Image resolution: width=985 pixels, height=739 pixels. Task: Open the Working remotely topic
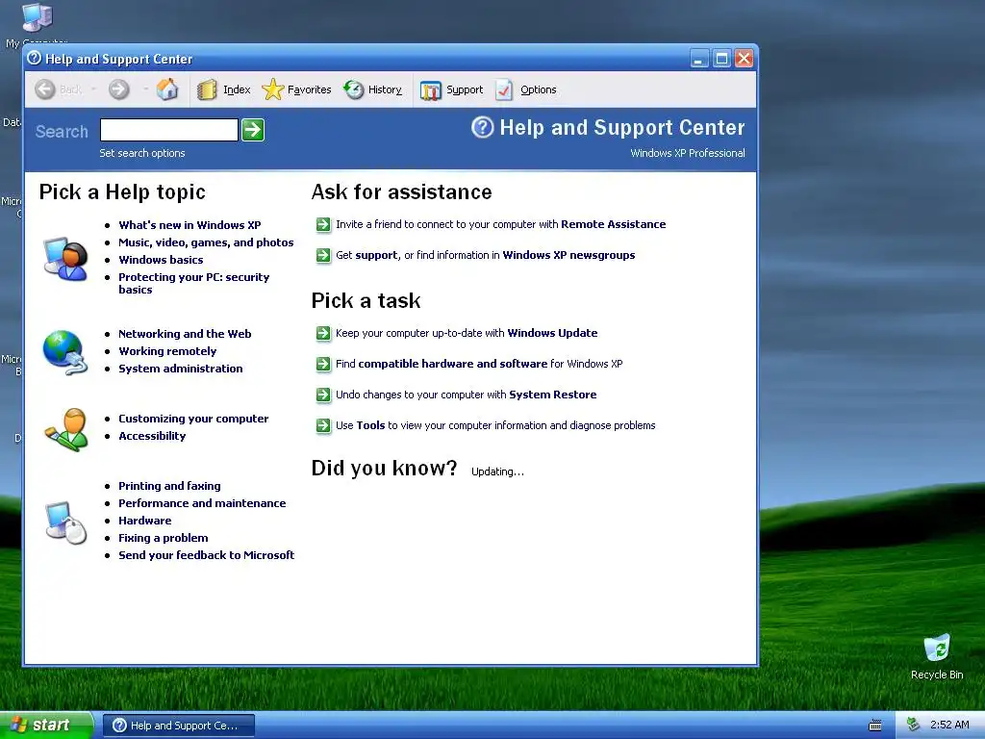tap(167, 351)
